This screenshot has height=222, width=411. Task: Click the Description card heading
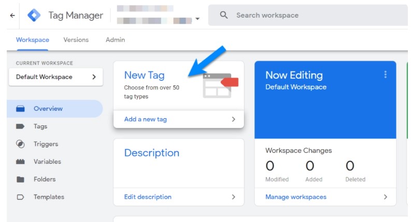[152, 153]
